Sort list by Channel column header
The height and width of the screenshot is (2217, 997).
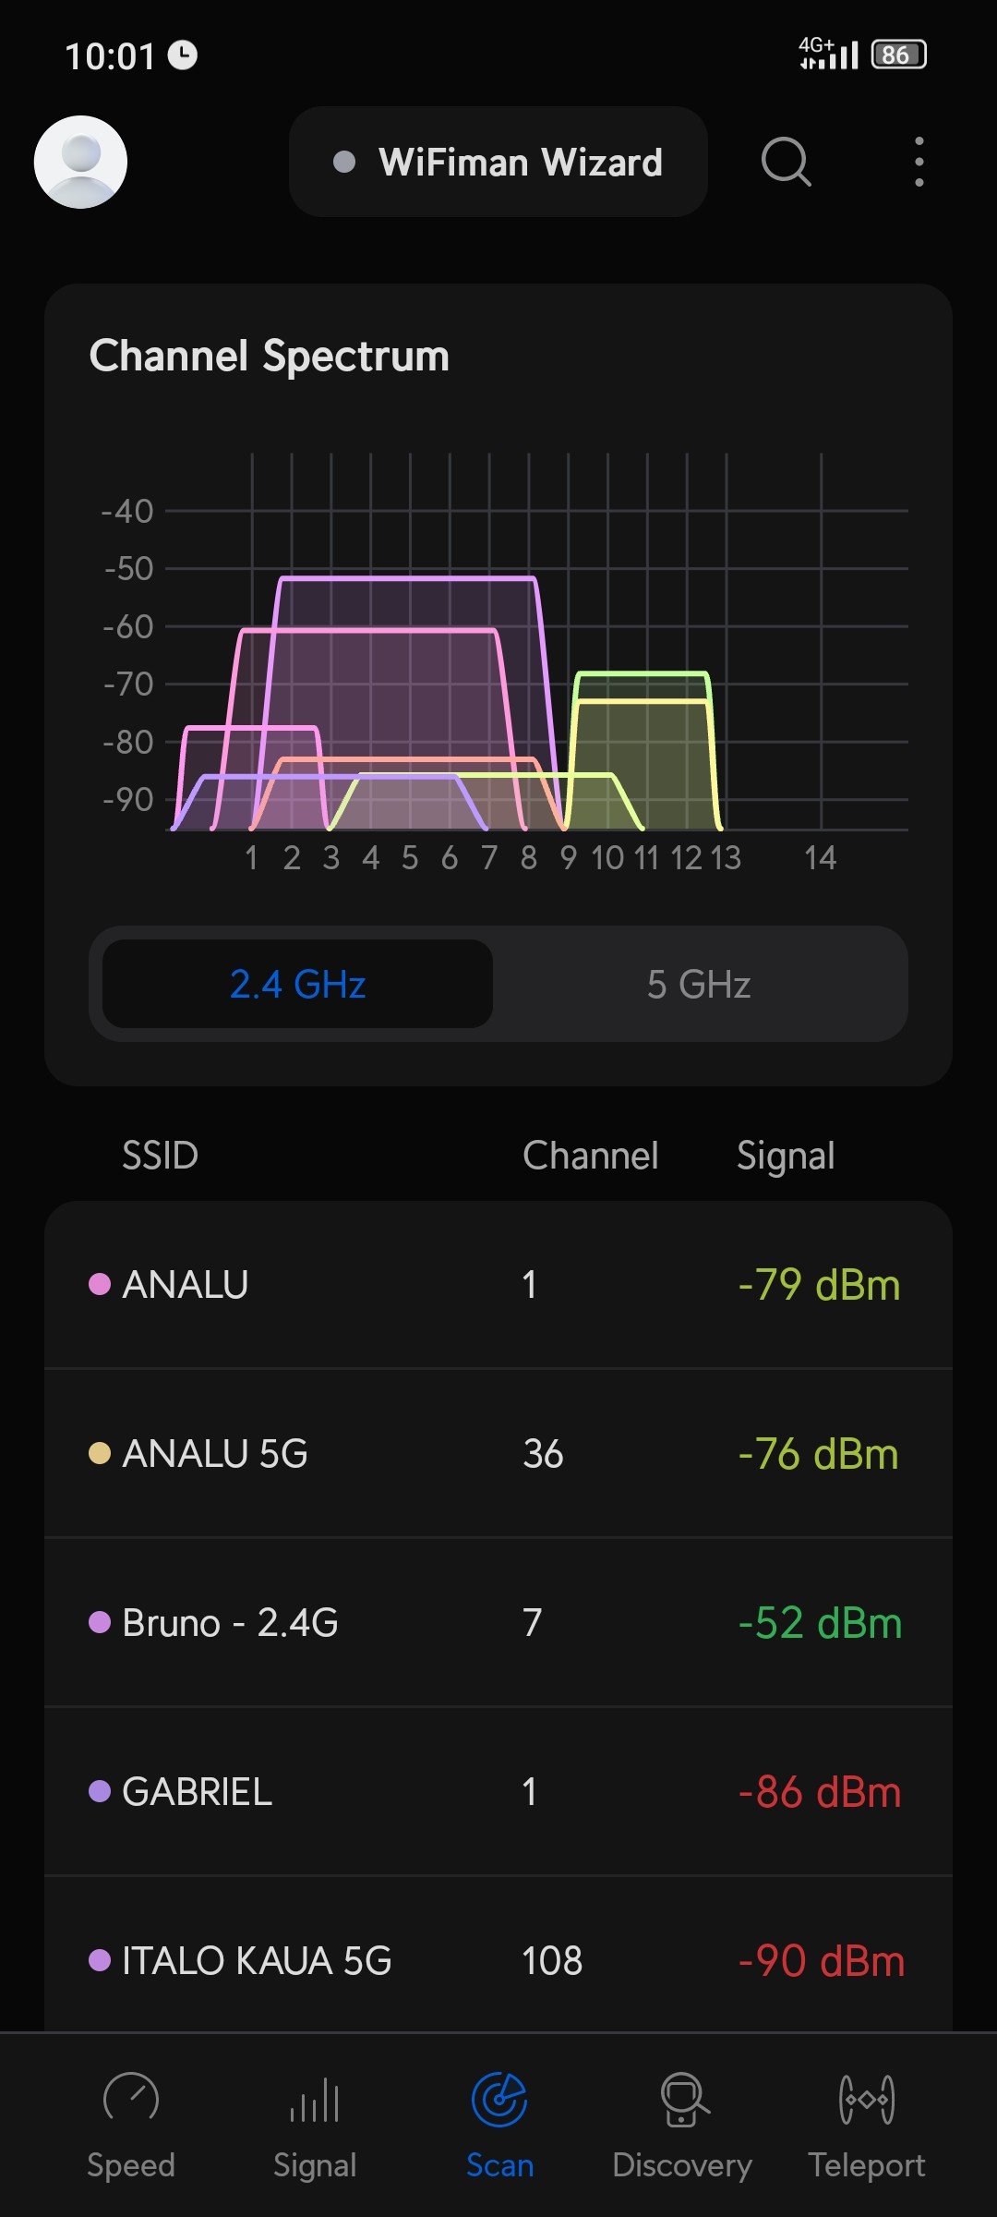(590, 1156)
